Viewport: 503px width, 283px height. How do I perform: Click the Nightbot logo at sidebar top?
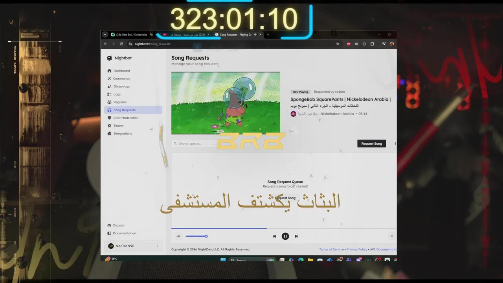[109, 58]
